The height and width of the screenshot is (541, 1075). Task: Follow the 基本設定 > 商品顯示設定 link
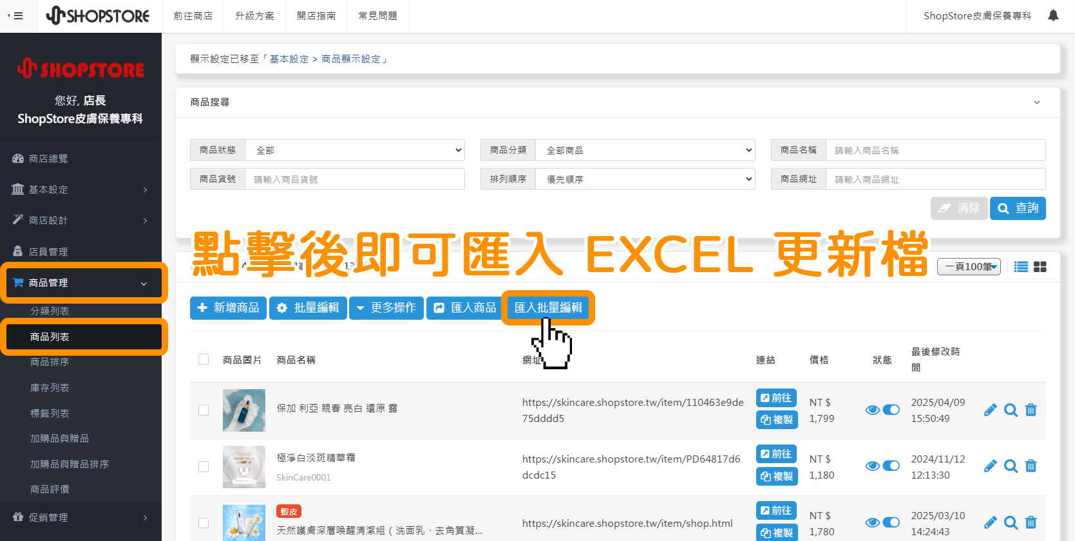pyautogui.click(x=325, y=59)
